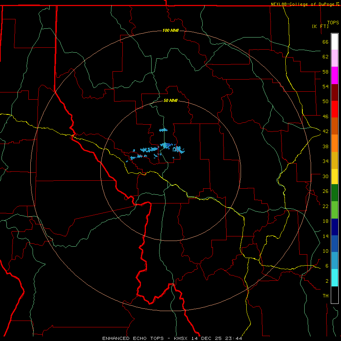Select the dark red legend swatch

pos(335,92)
